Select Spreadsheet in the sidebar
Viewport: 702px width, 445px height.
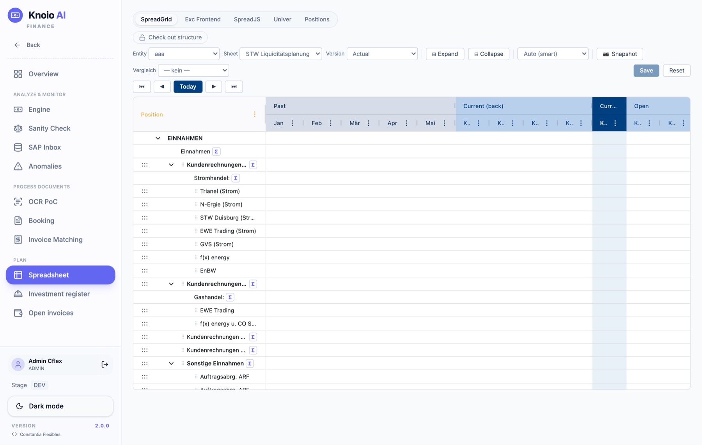click(x=60, y=275)
